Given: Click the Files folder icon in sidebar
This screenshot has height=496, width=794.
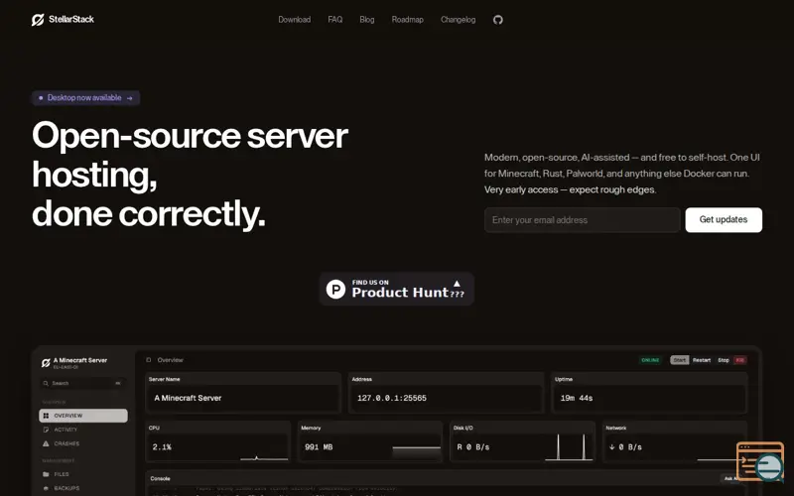Looking at the screenshot, I should [46, 474].
